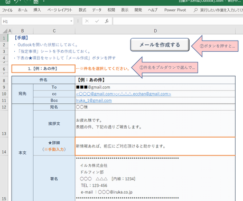Select the 宛名 label cell
Viewport: 243px width, 201px height.
tap(54, 107)
